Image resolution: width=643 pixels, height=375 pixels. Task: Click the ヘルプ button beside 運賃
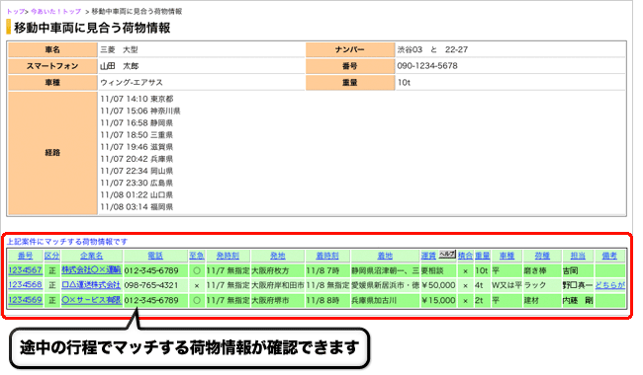(x=447, y=254)
